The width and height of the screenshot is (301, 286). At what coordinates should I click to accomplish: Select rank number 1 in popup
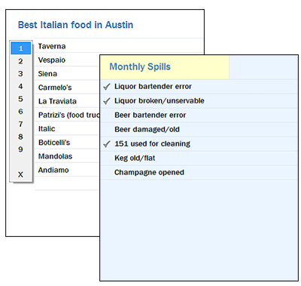click(x=21, y=48)
